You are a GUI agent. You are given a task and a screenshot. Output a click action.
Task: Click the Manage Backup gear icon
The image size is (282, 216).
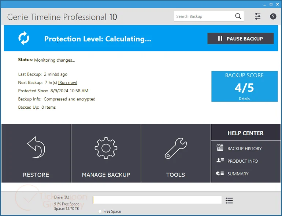[106, 148]
